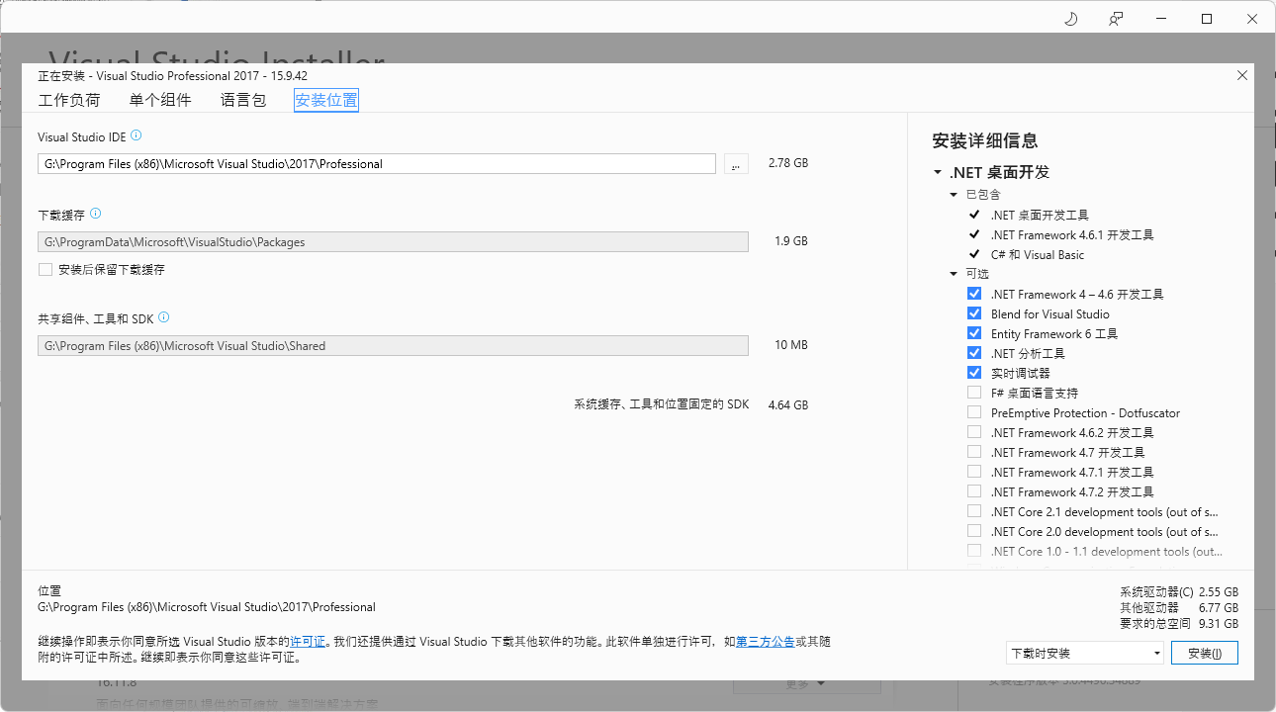Check .NET Framework 4.7 开发工具
Screen dimensions: 1276x712
coord(974,452)
